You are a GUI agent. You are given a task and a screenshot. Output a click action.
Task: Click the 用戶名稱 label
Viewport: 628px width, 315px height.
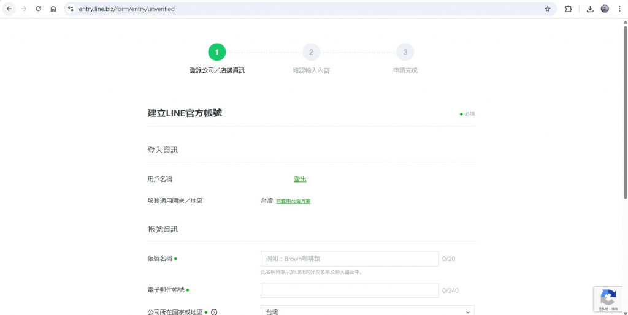(x=160, y=180)
